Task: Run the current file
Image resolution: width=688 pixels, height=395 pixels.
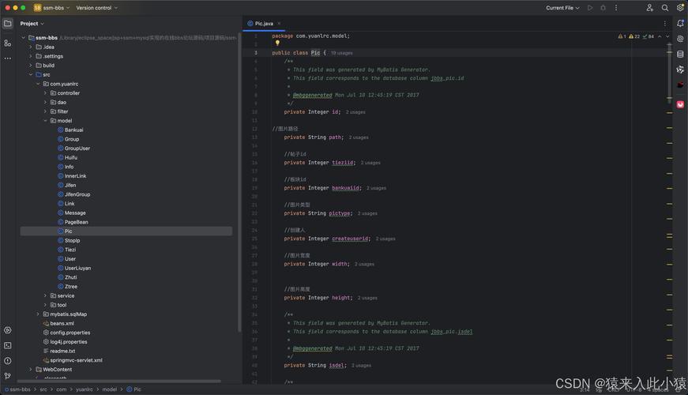Action: pos(590,8)
